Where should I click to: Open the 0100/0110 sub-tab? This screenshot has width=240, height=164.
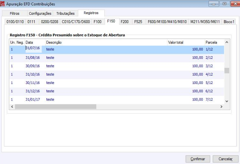15,22
